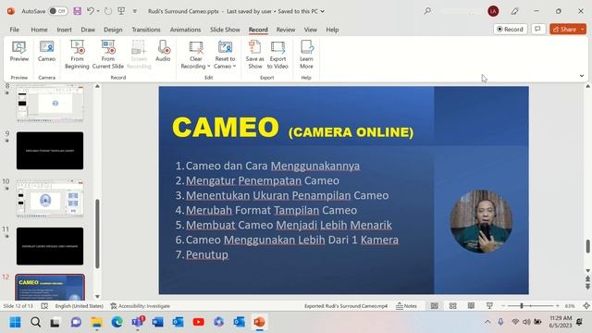Switch to Normal view in status bar
Viewport: 592px width, 333px height.
click(435, 306)
